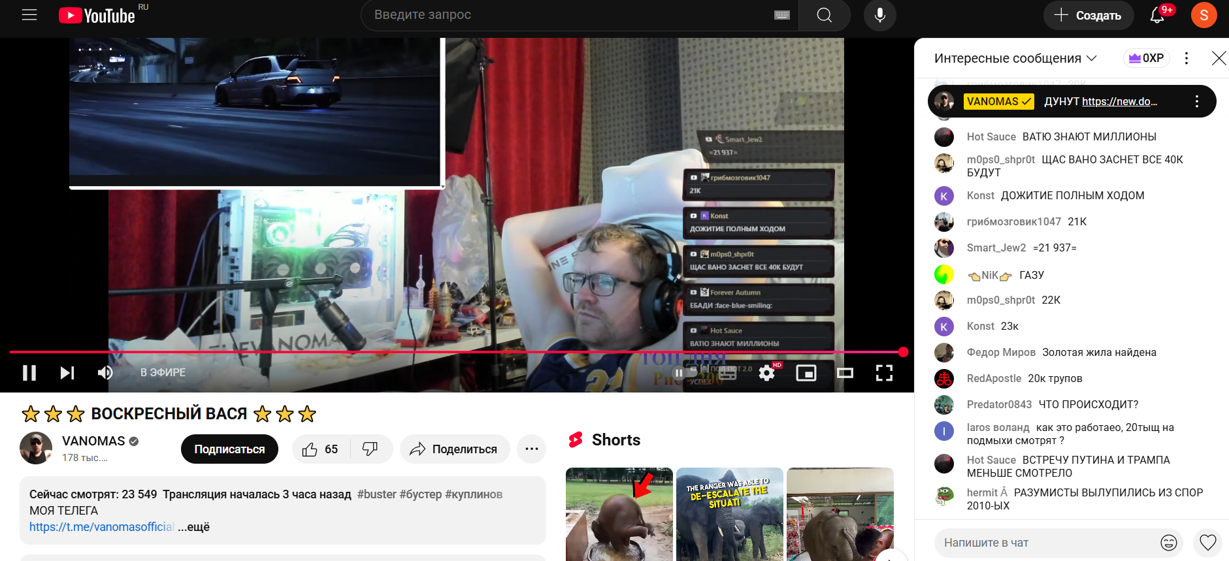Switch to the miniplayer
This screenshot has height=561, width=1229.
pos(806,373)
